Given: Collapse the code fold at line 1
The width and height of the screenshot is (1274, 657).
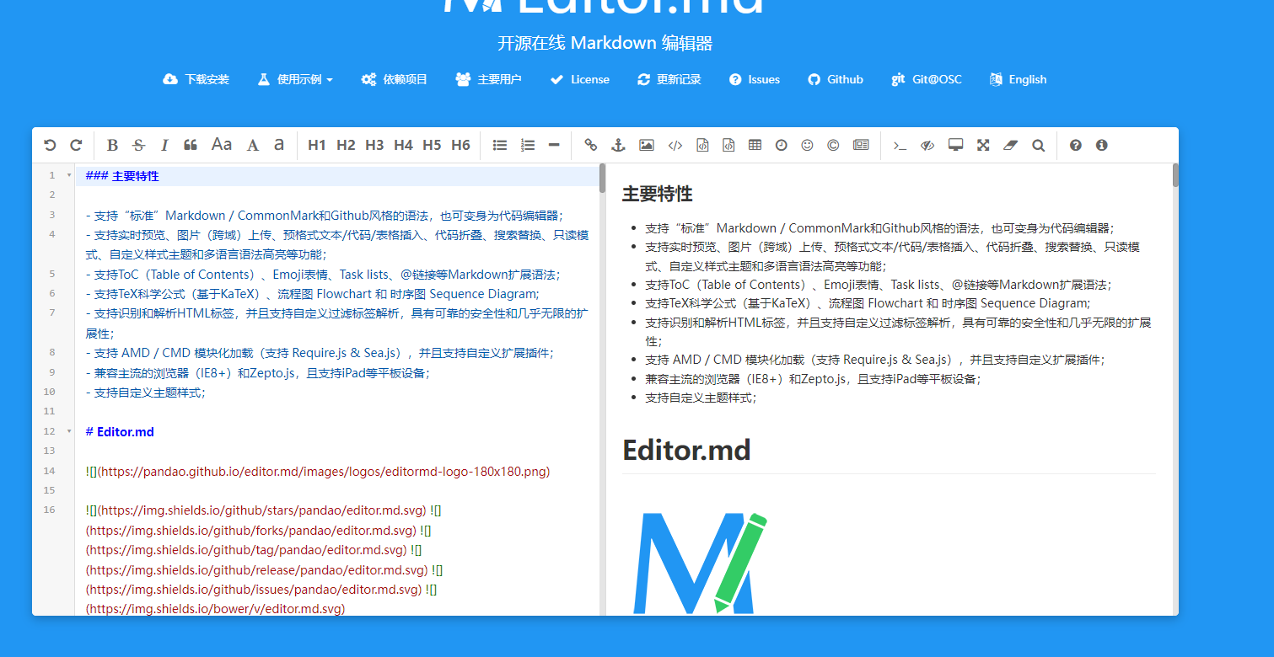Looking at the screenshot, I should pos(68,175).
